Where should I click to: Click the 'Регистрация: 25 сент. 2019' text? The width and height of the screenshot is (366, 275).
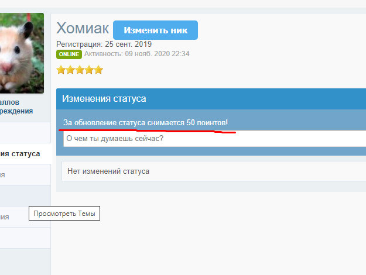(104, 44)
